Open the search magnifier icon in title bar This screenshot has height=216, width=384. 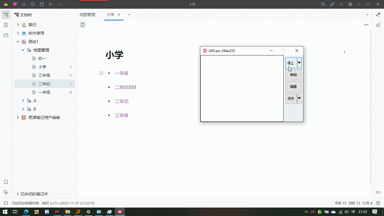[x=323, y=4]
